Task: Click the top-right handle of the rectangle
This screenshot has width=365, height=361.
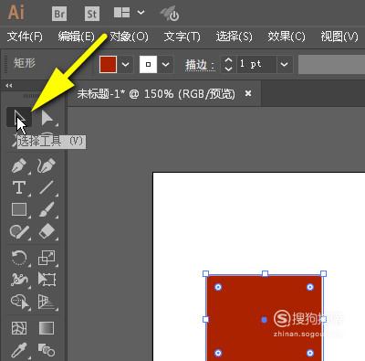Action: point(324,273)
